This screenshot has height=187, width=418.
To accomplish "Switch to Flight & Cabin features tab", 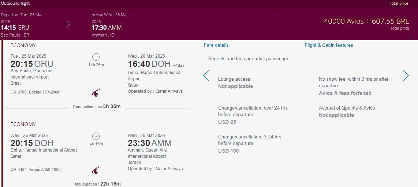I will (329, 45).
